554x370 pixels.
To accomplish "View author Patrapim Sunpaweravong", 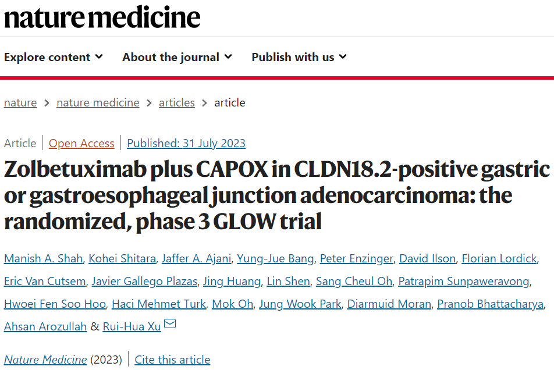I will click(x=464, y=281).
